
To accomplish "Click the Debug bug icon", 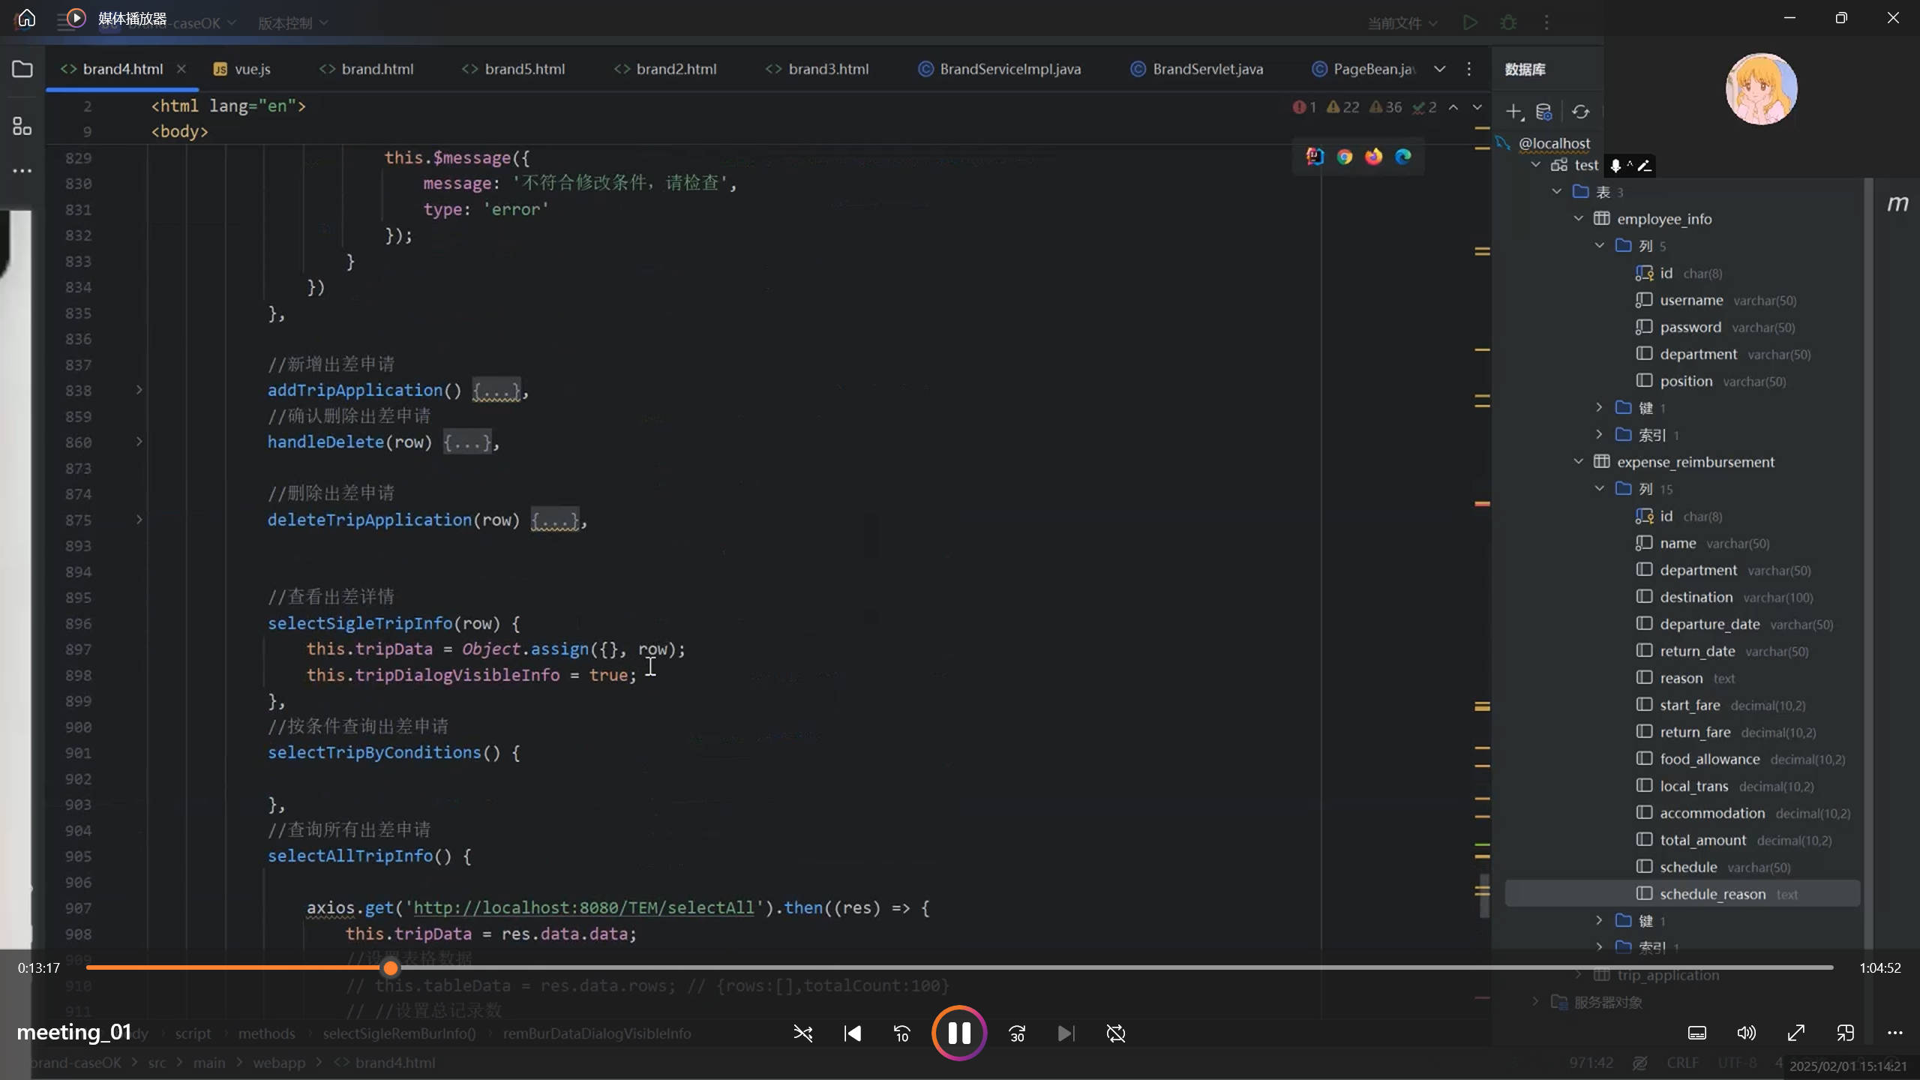I will [x=1509, y=22].
